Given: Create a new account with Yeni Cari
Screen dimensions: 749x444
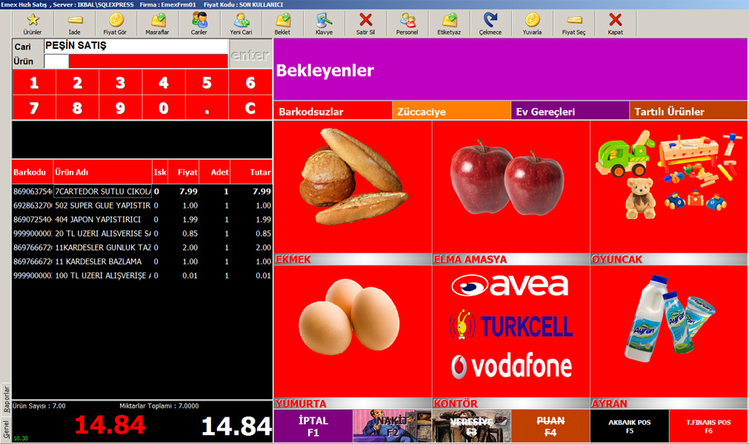Looking at the screenshot, I should (x=241, y=24).
